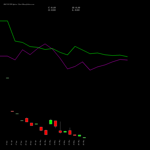Select the large green candlestick after 06 May
The width and height of the screenshot is (150, 150).
click(x=51, y=122)
